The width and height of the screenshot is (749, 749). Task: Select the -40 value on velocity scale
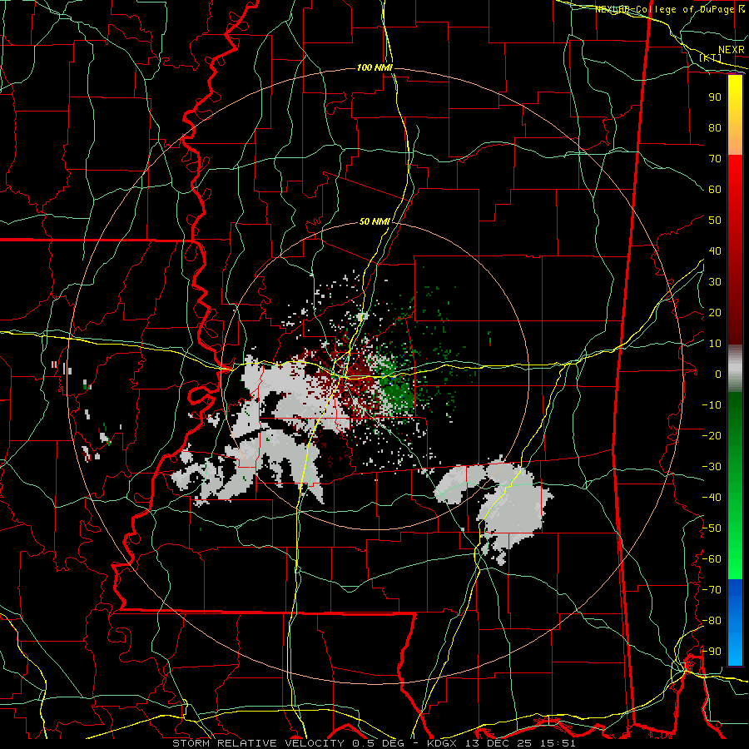[x=712, y=498]
